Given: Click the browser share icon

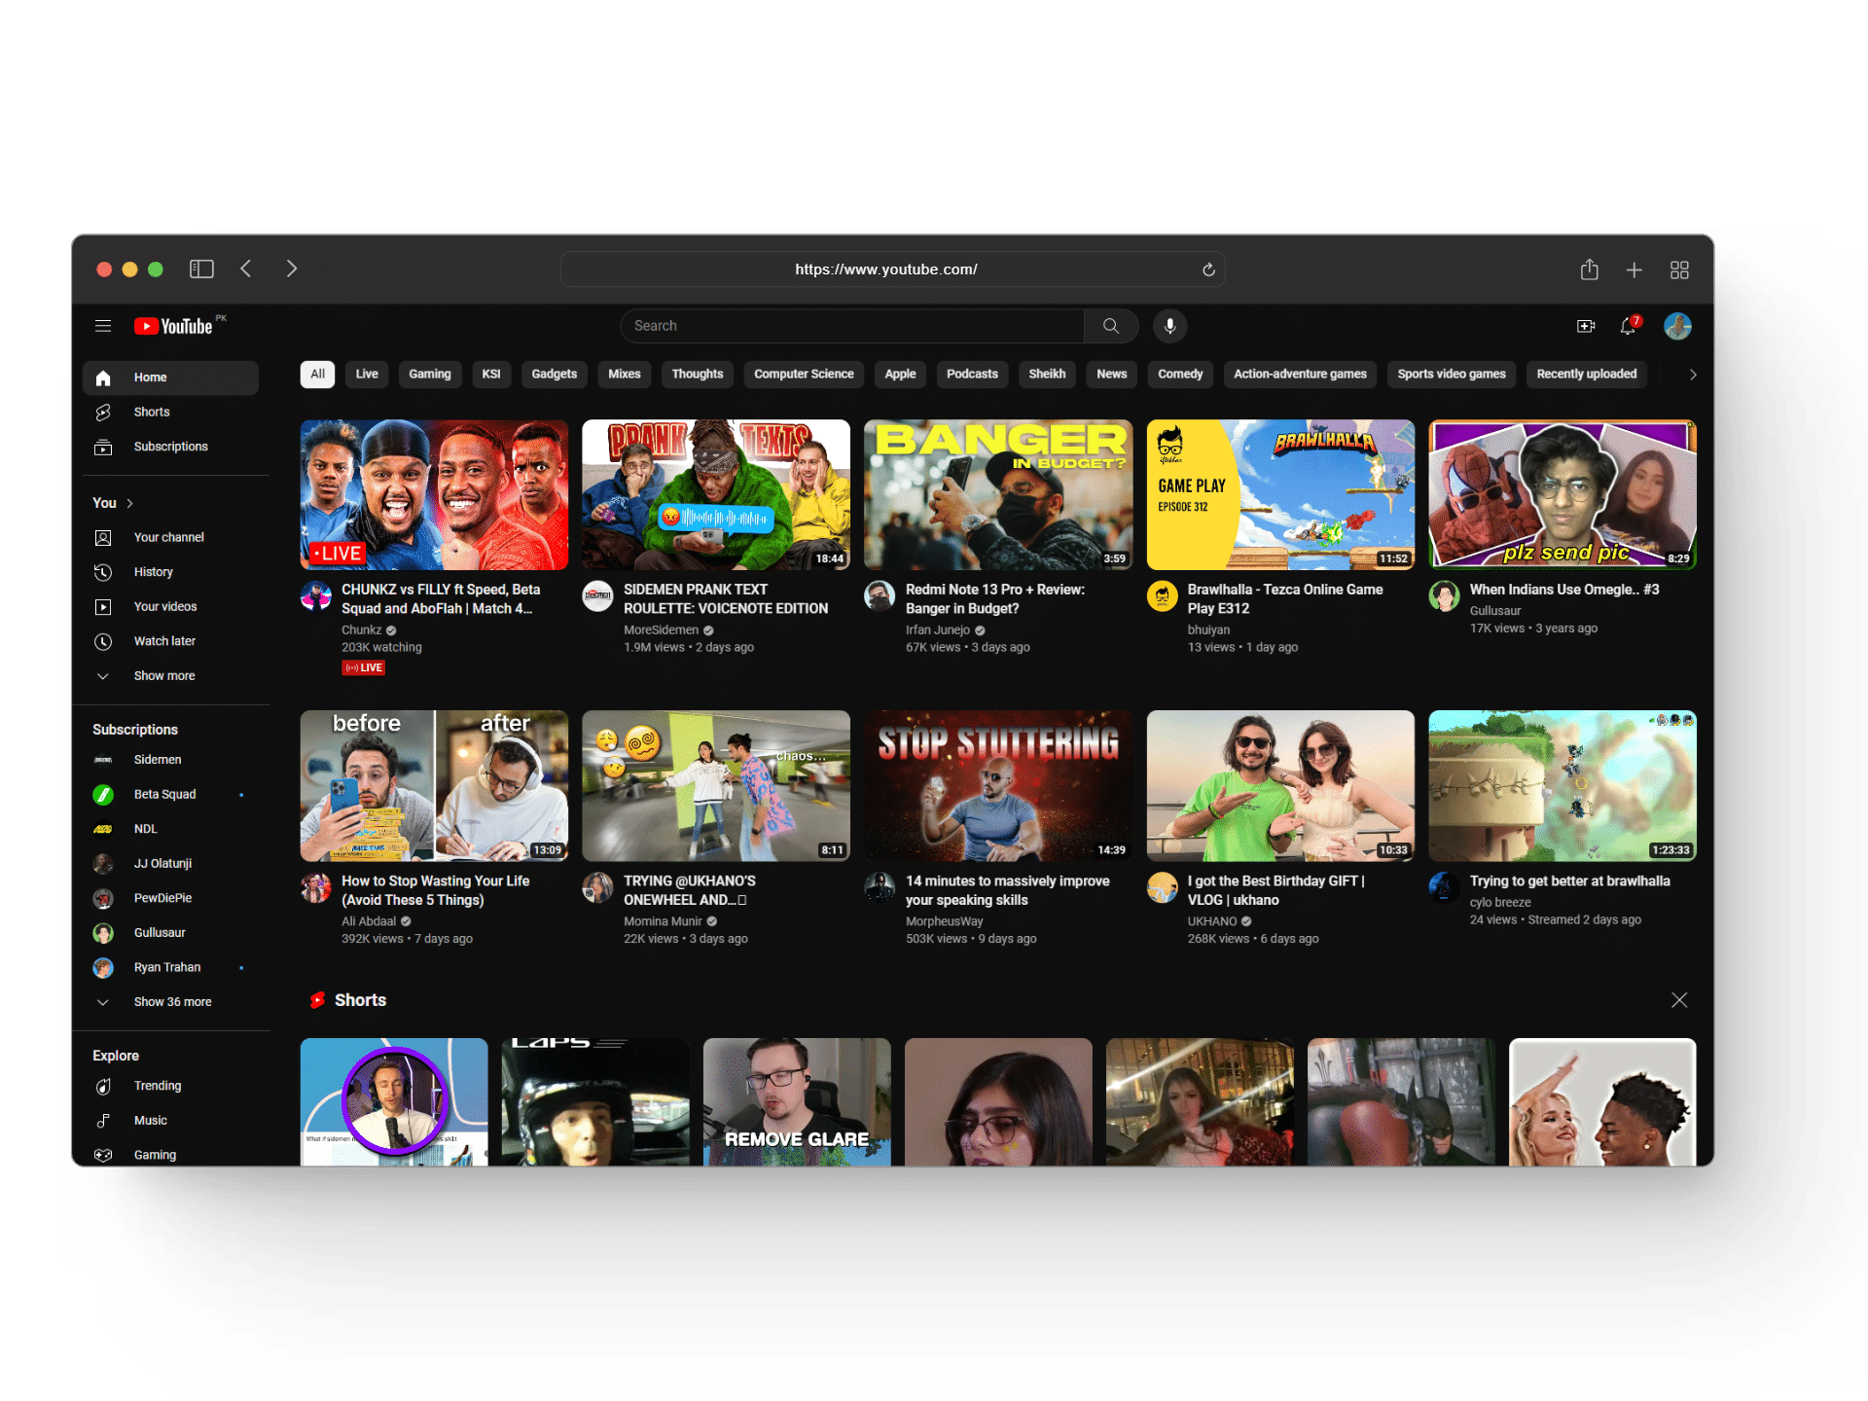Looking at the screenshot, I should [x=1589, y=269].
